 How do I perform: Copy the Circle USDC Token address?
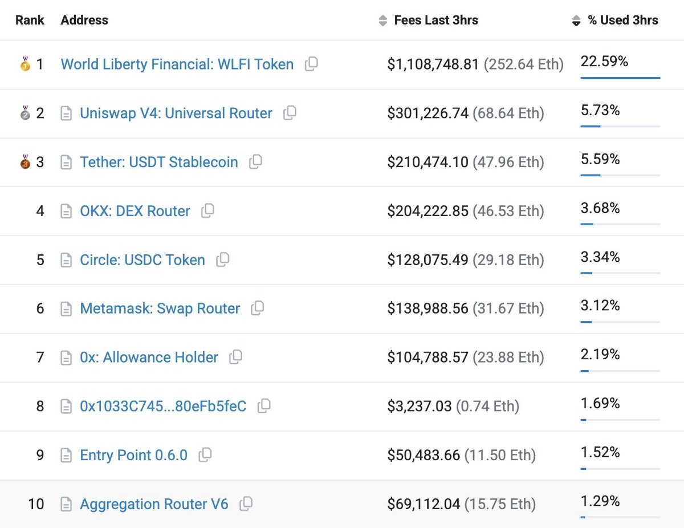223,260
